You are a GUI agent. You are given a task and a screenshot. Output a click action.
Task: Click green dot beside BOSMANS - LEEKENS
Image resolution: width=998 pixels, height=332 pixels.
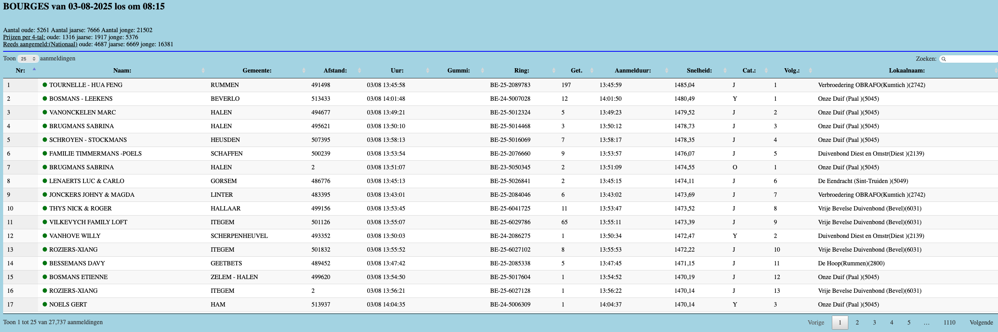point(45,98)
